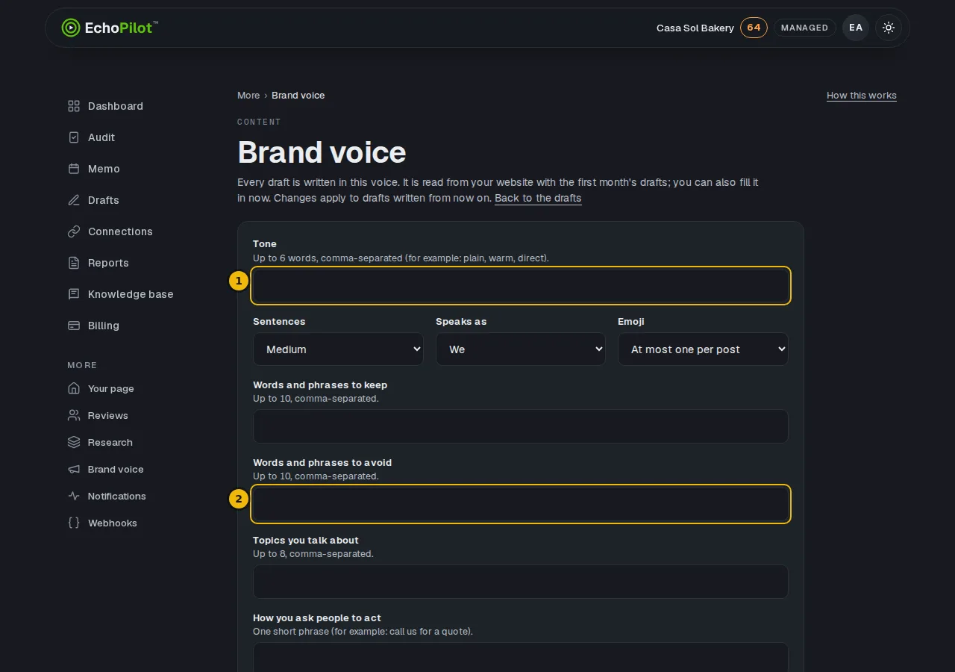The height and width of the screenshot is (672, 955).
Task: Focus the Words and phrases to keep field
Action: pos(521,426)
